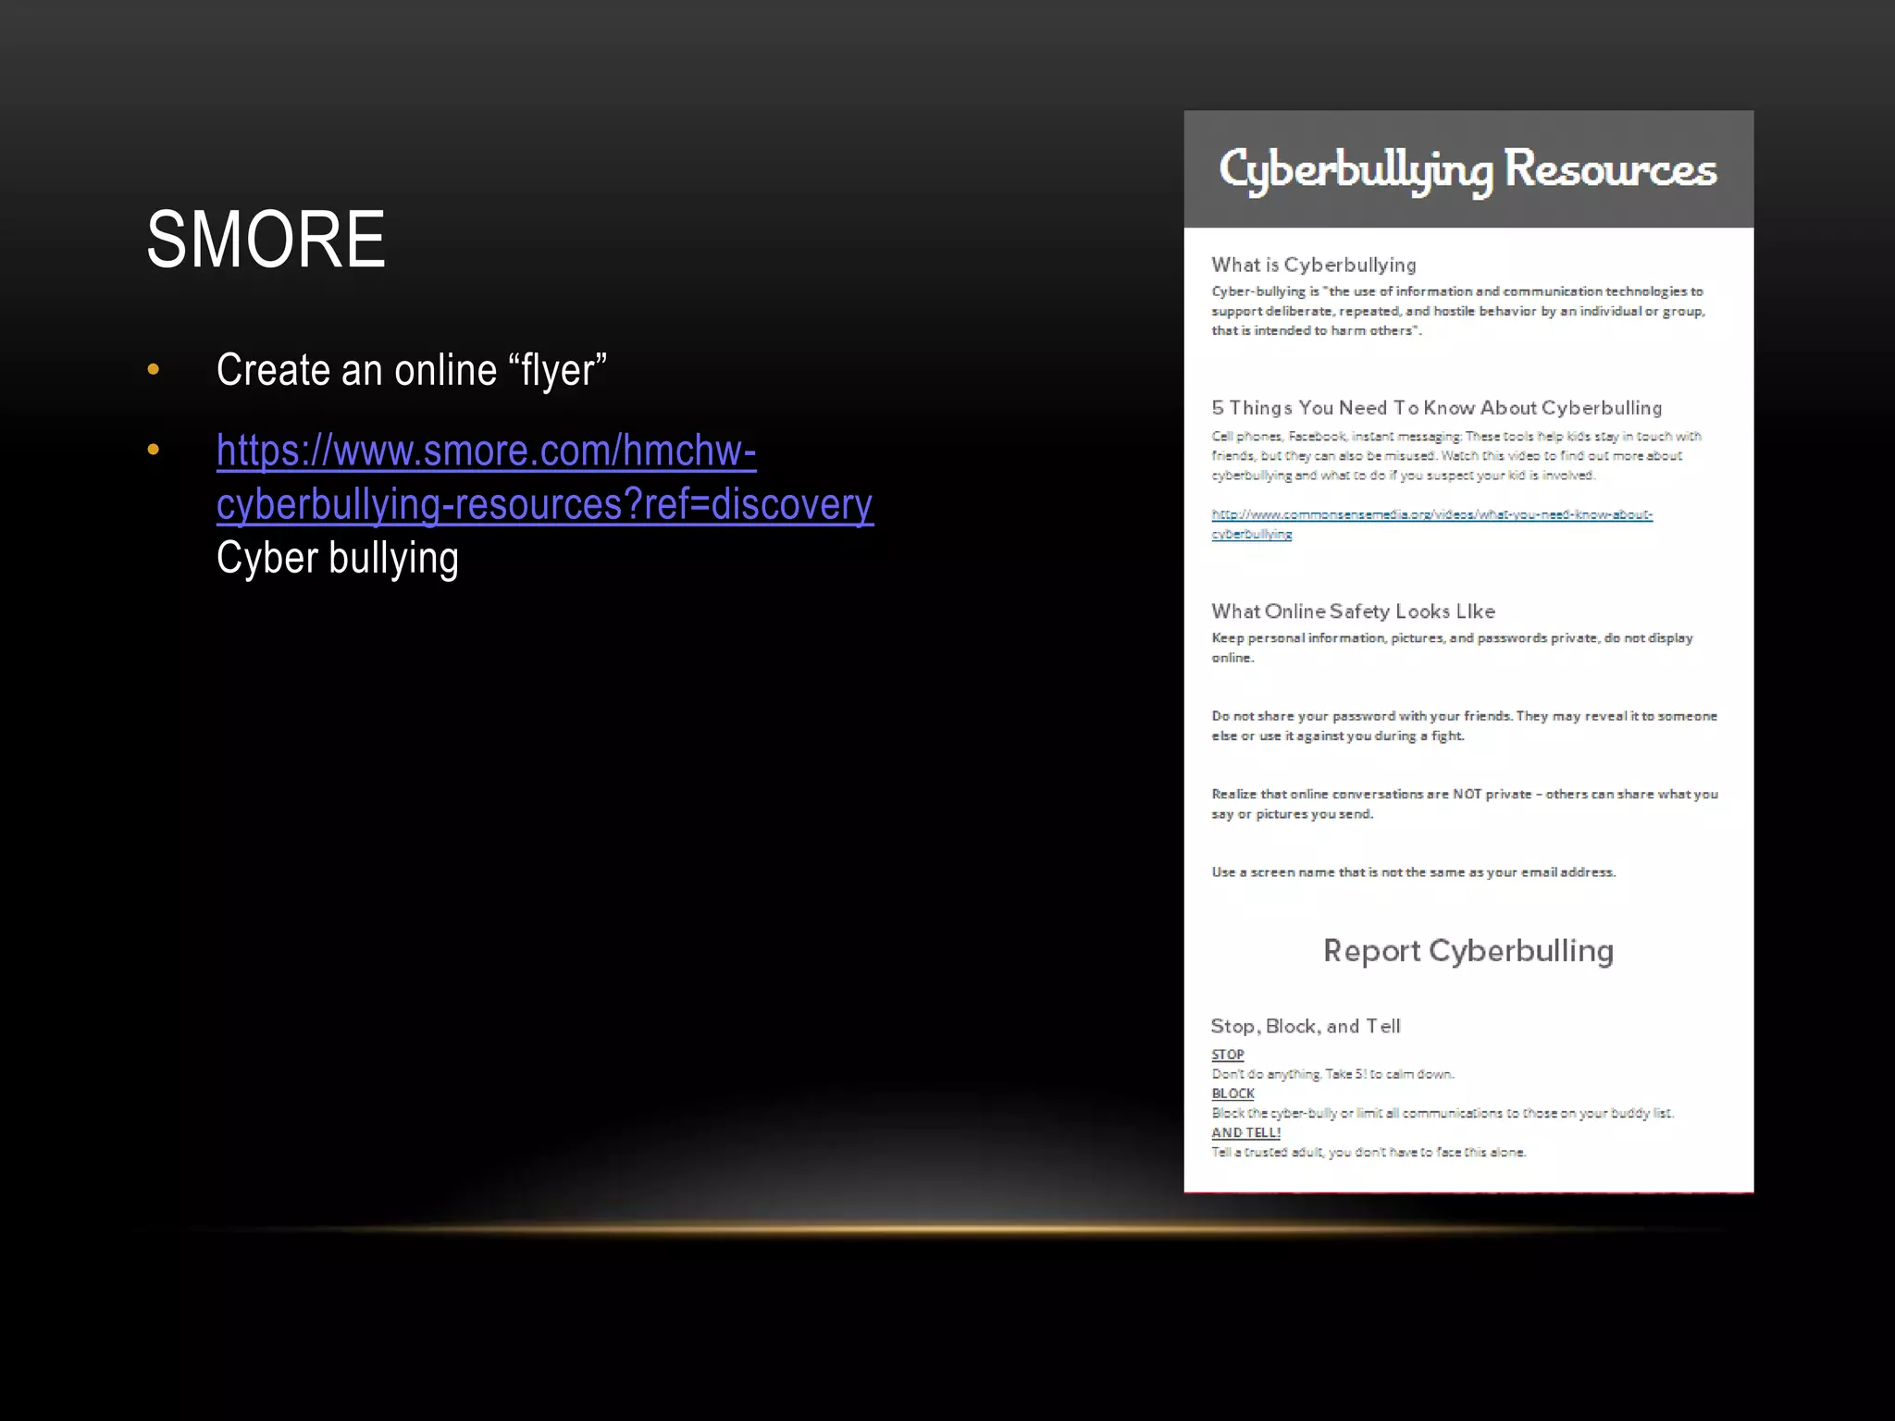This screenshot has width=1895, height=1421.
Task: Click the 'Cyber bullying' text below link
Action: click(337, 558)
